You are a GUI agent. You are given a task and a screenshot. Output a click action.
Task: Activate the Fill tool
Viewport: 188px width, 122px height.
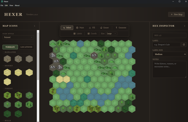92,28
